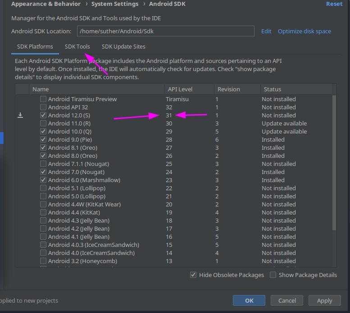Screen dimensions: 350x313
Task: Click System Settings in the breadcrumb
Action: tap(115, 4)
